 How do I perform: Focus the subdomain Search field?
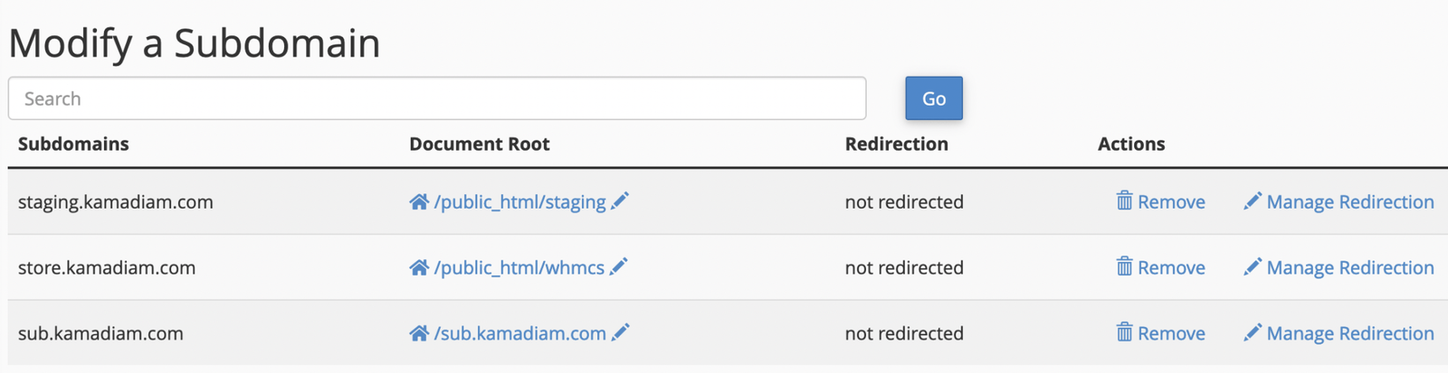(x=436, y=98)
